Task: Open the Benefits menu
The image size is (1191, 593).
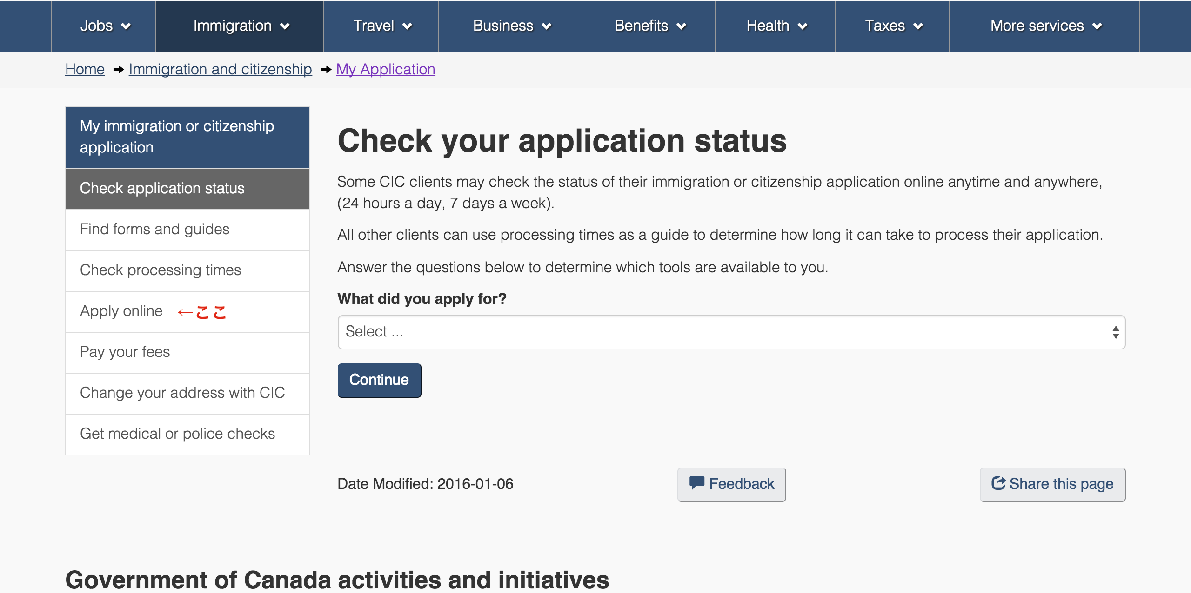Action: [x=649, y=26]
